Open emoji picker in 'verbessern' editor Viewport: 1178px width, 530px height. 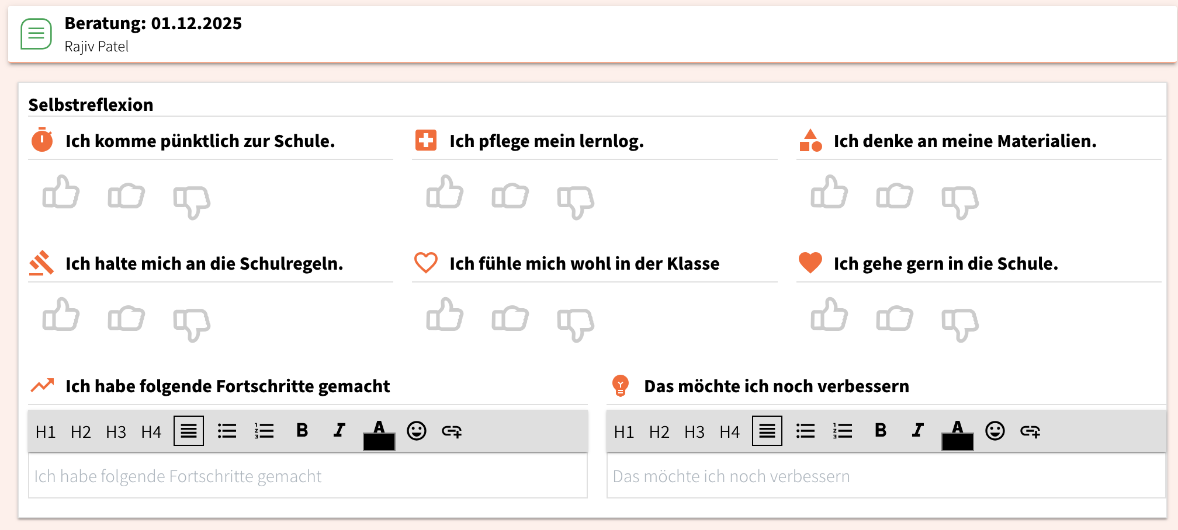[995, 431]
